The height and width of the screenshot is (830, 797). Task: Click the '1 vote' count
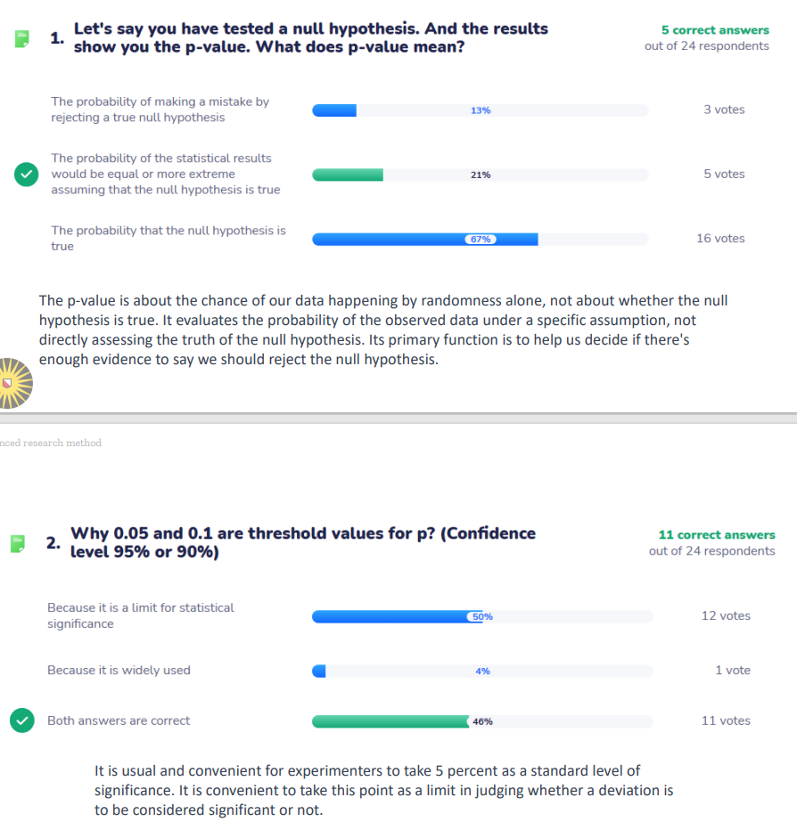pyautogui.click(x=732, y=670)
